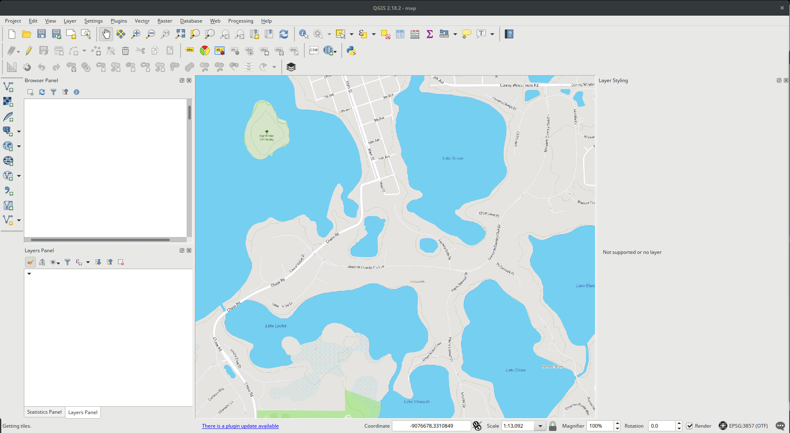
Task: Click the Zoom In magnifier tool
Action: point(135,34)
